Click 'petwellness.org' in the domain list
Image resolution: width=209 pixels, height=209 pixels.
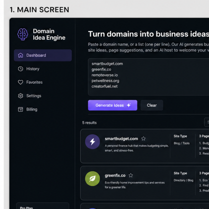[105, 81]
